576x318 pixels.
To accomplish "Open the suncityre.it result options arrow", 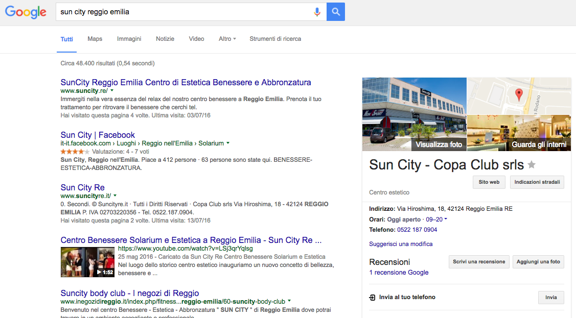I will (115, 196).
